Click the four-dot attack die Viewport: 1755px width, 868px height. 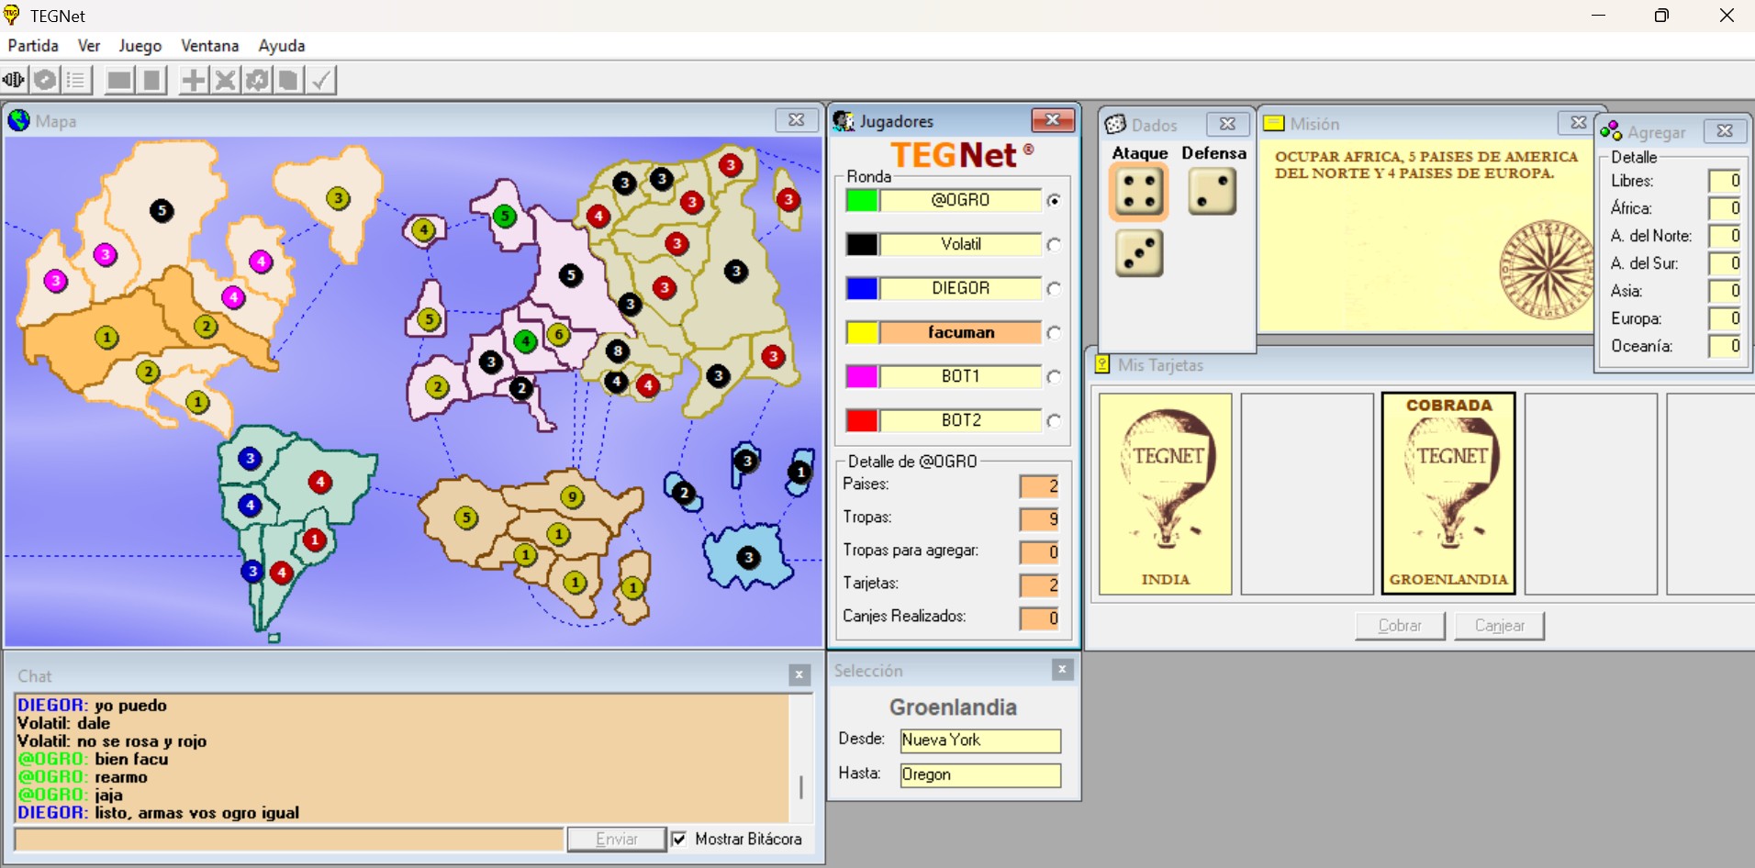pos(1138,192)
